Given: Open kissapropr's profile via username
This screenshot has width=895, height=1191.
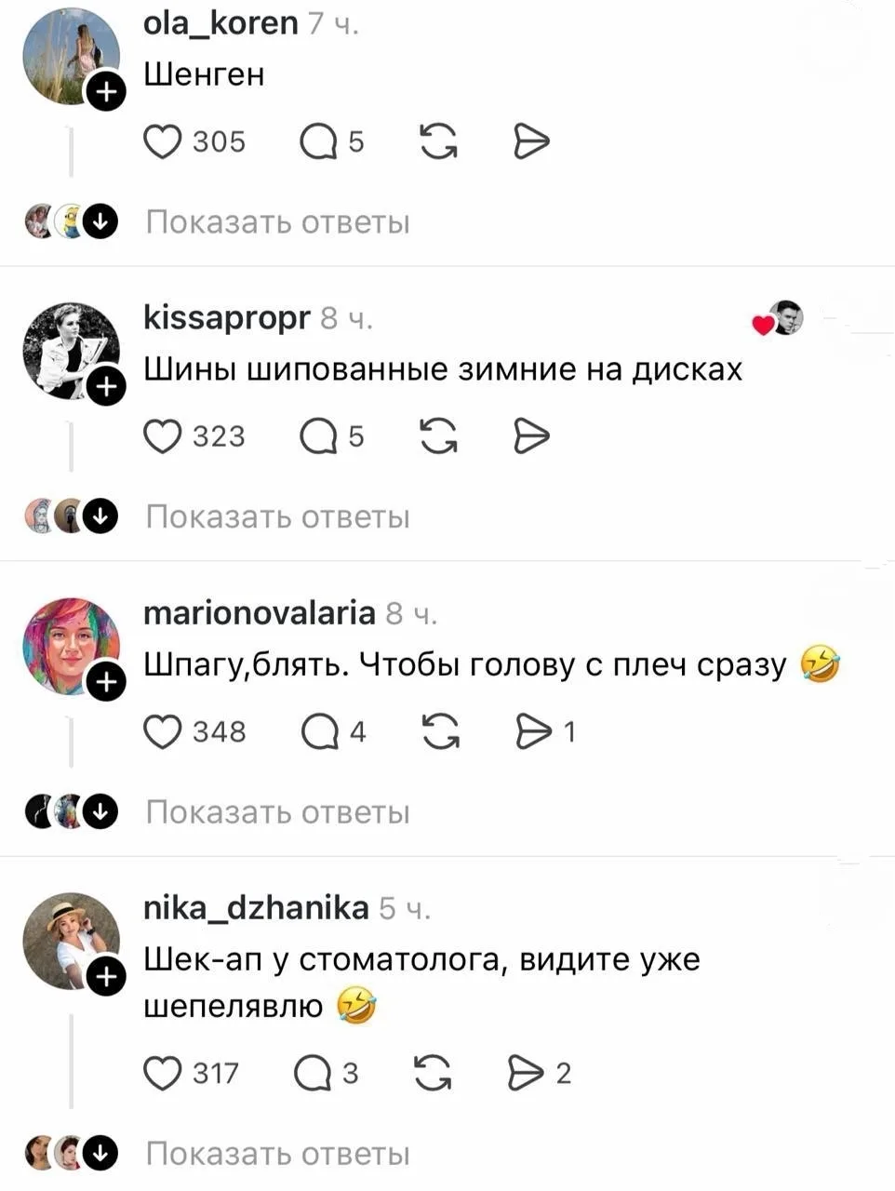Looking at the screenshot, I should click(x=227, y=318).
